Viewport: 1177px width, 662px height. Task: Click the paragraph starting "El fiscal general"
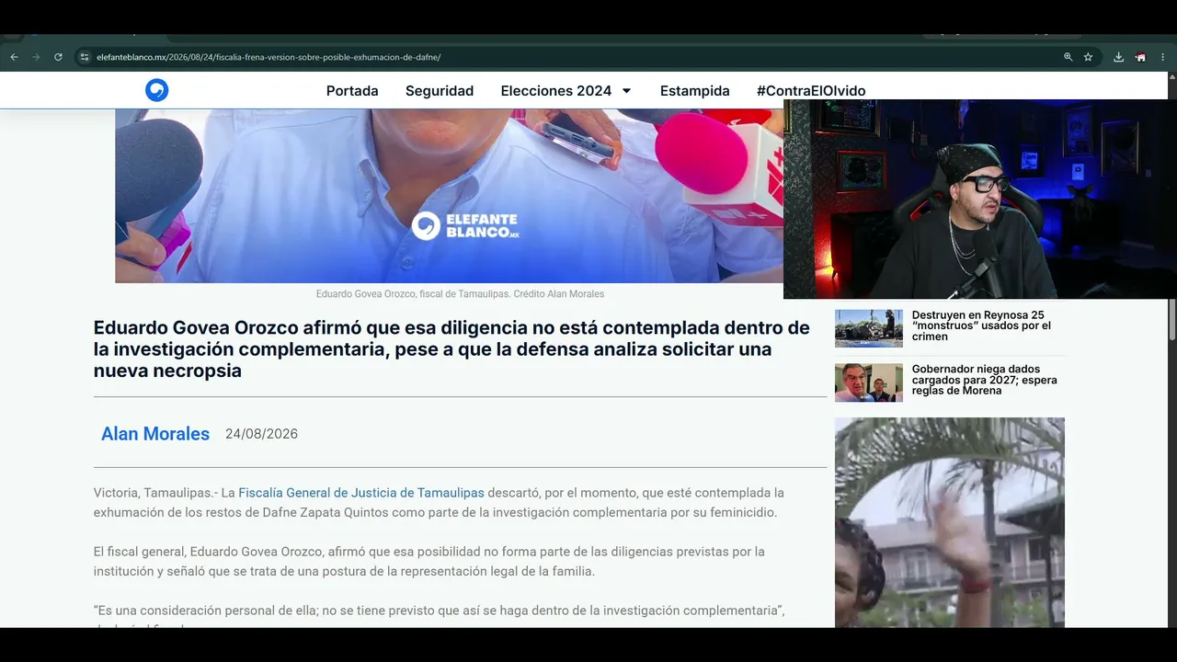[429, 561]
